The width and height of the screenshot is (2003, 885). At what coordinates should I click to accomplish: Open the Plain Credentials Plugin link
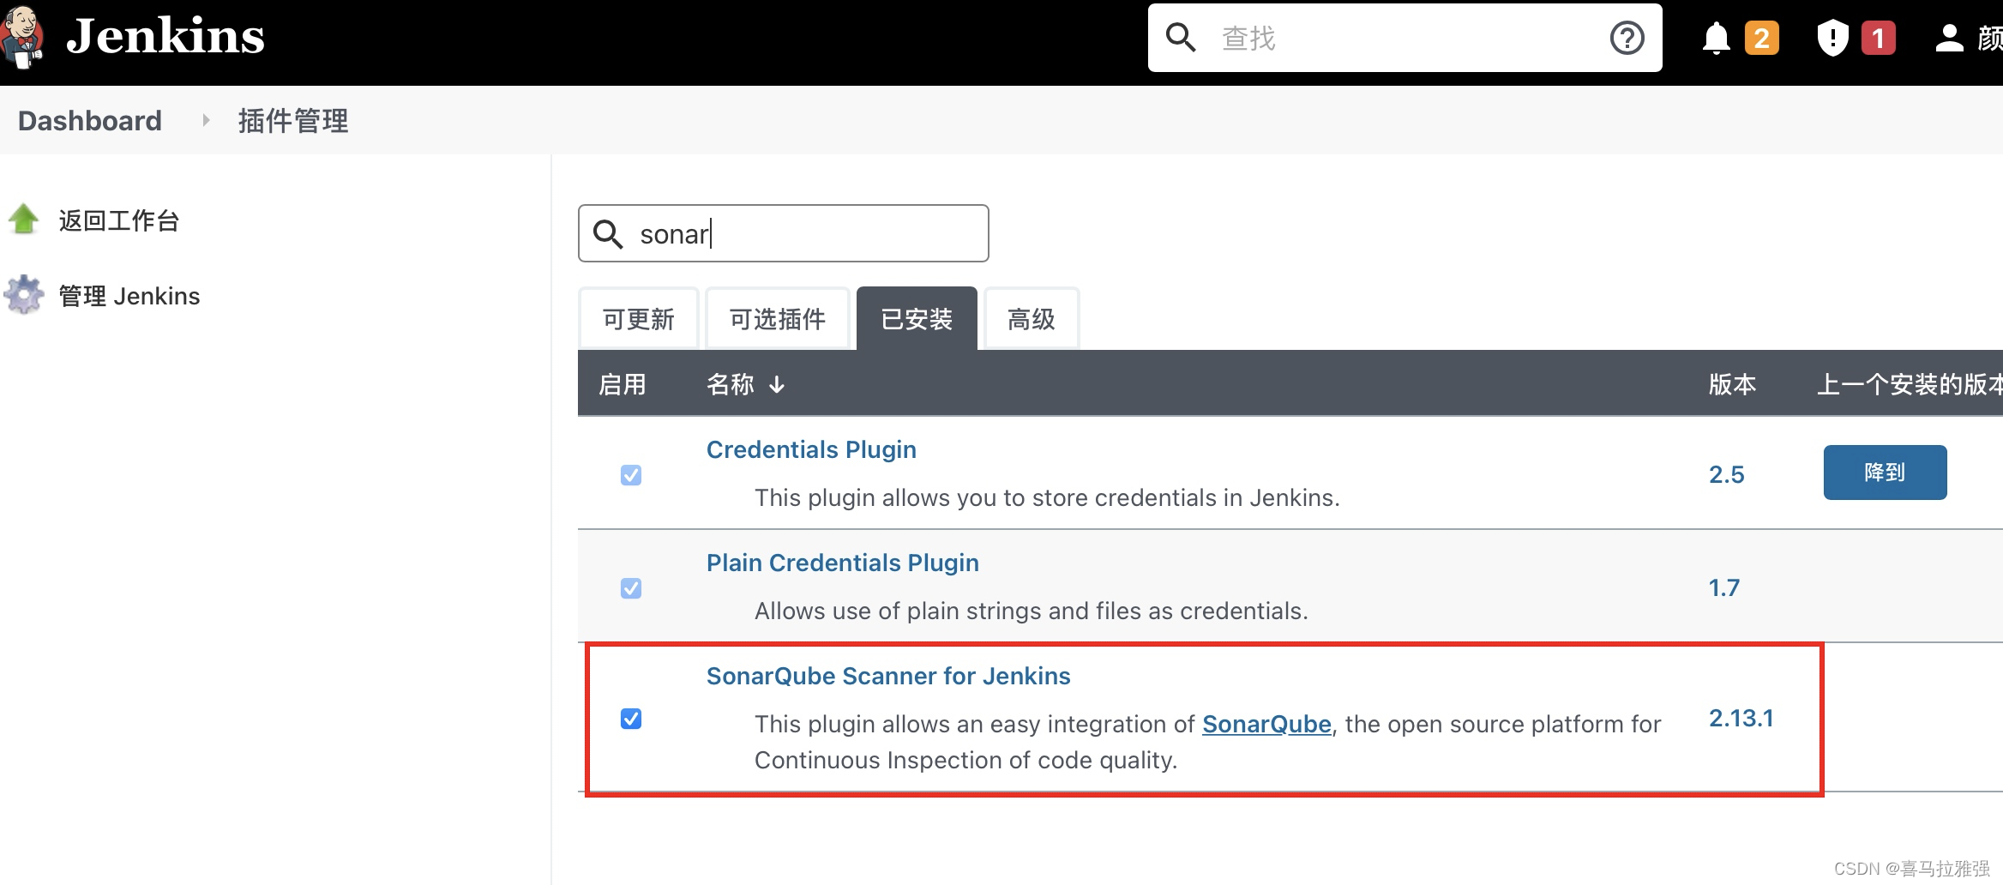pos(843,563)
